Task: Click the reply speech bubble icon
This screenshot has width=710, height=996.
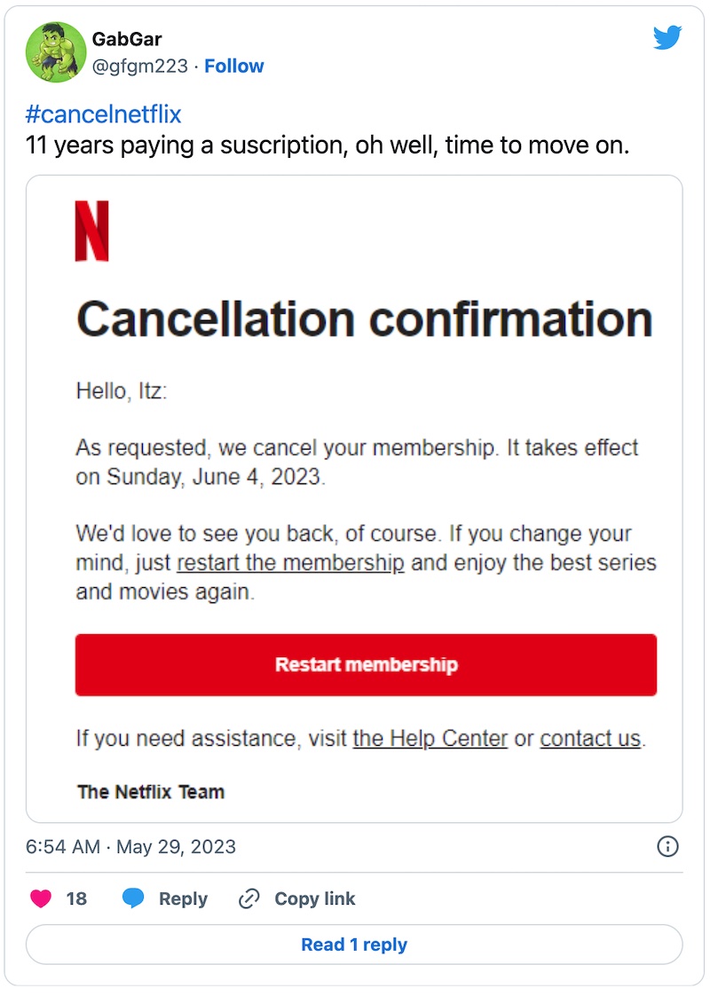Action: pyautogui.click(x=133, y=898)
